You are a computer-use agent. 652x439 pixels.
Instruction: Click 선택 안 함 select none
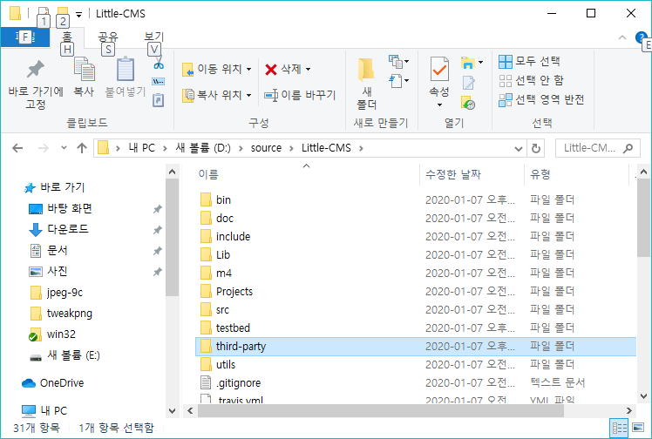531,80
